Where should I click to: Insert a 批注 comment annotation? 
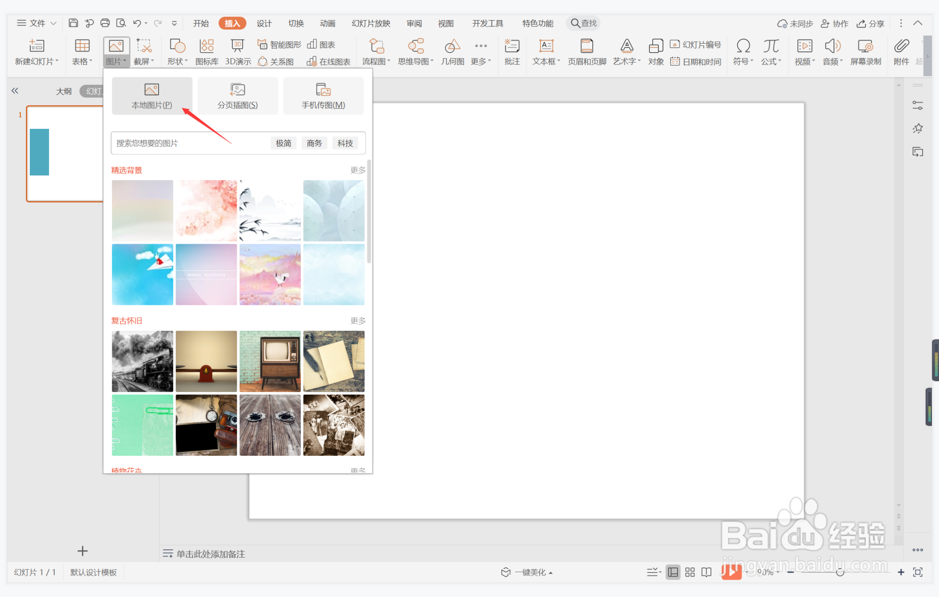(x=512, y=51)
